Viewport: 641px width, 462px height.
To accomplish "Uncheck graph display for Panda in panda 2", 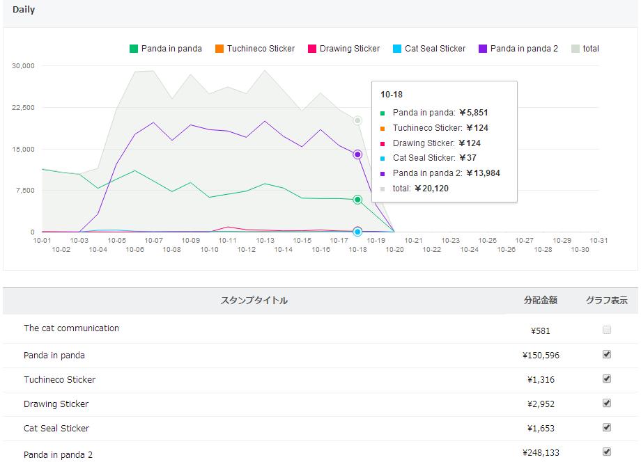I will (607, 452).
